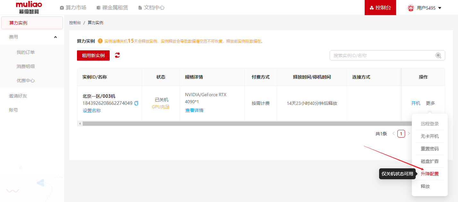Open 文档中心 from the top navigation
The width and height of the screenshot is (458, 202).
click(151, 7)
